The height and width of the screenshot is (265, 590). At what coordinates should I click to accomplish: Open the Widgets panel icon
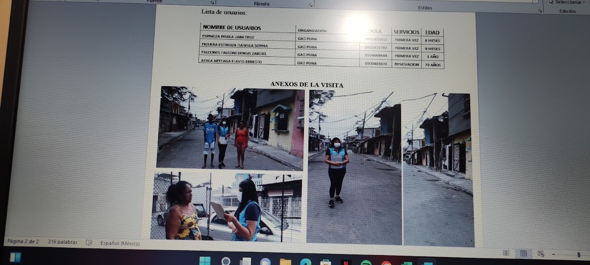pos(15,257)
